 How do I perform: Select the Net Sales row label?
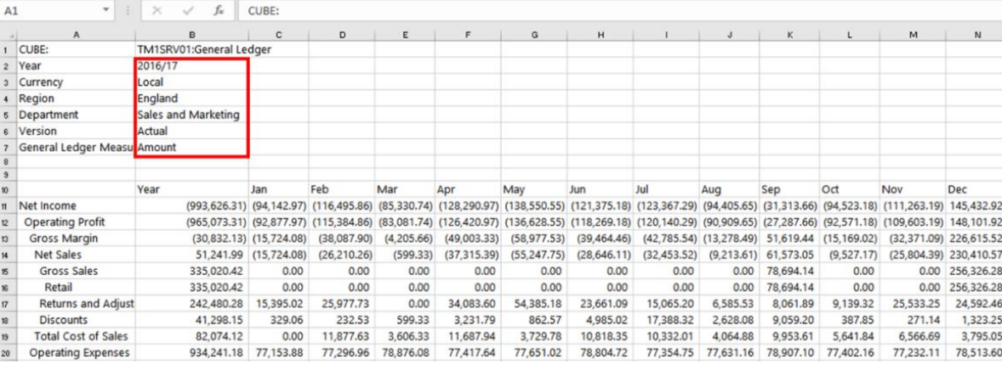point(76,255)
